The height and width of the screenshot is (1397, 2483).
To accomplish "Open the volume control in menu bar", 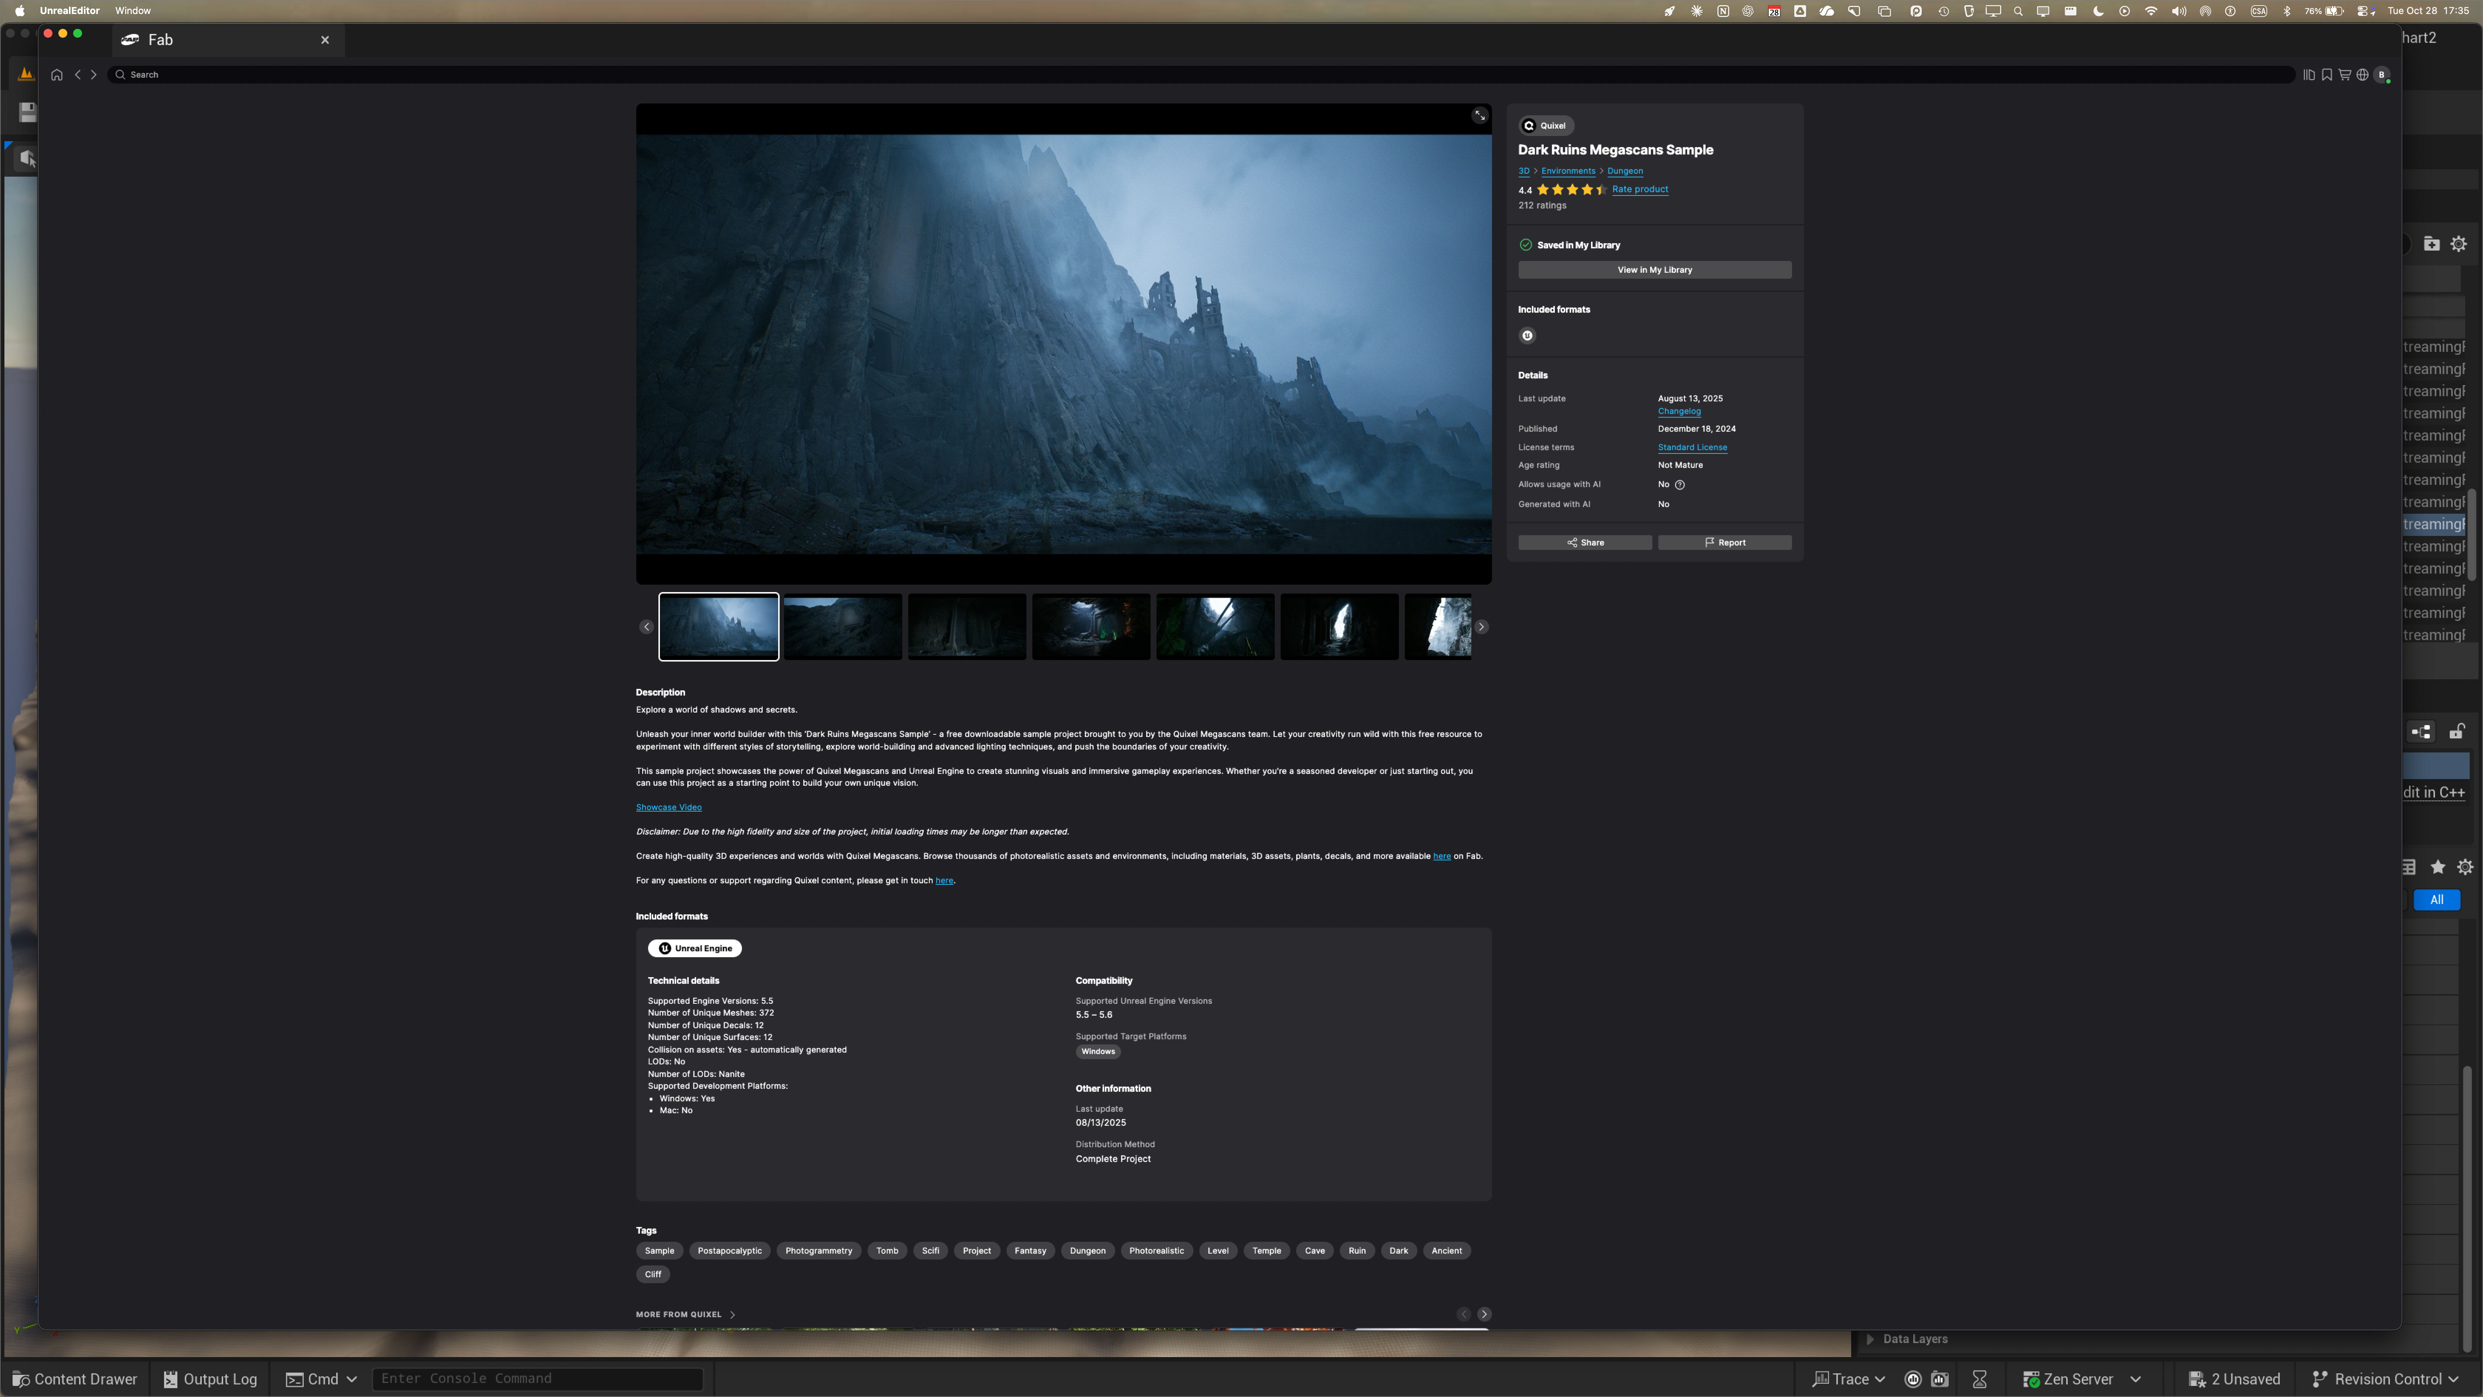I will tap(2179, 11).
